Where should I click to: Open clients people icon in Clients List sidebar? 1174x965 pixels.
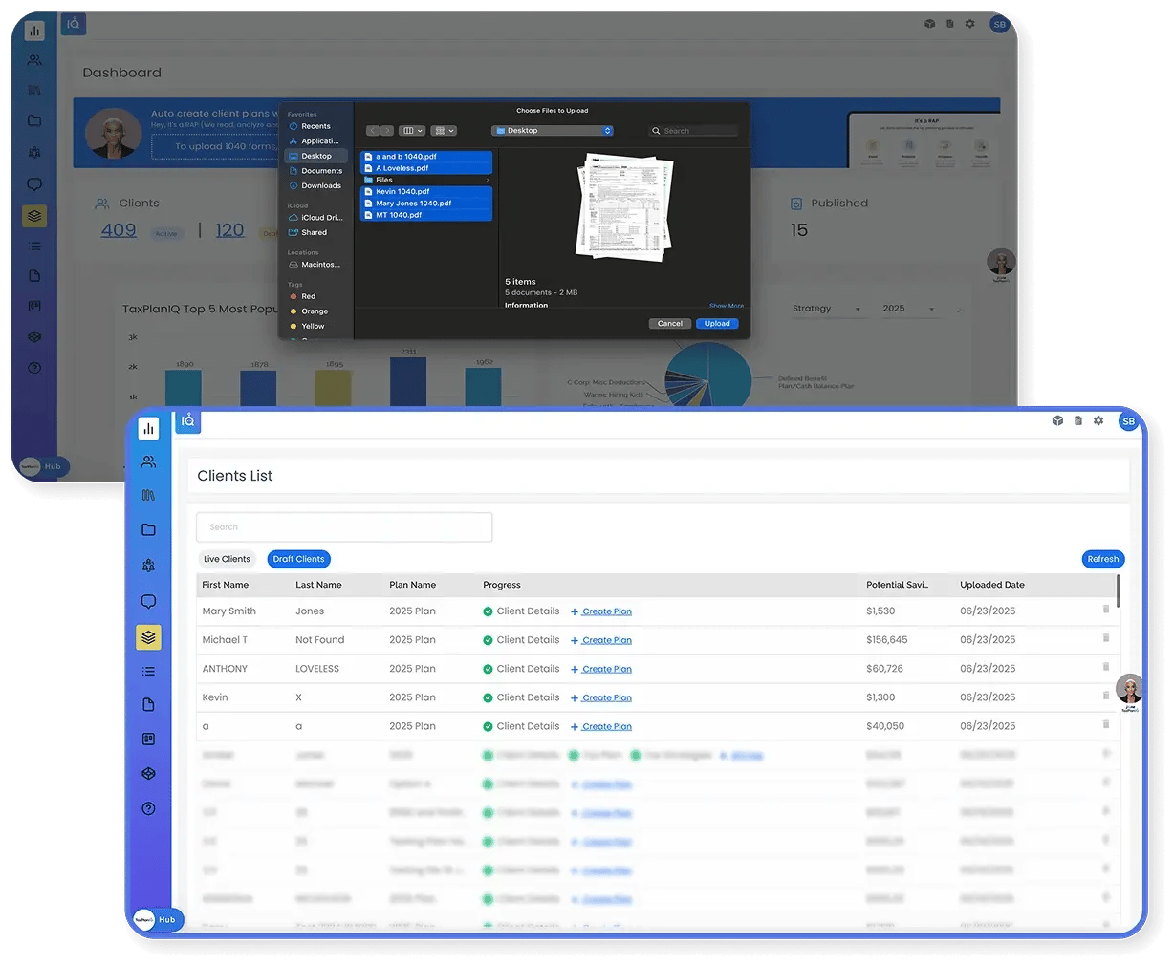click(148, 461)
